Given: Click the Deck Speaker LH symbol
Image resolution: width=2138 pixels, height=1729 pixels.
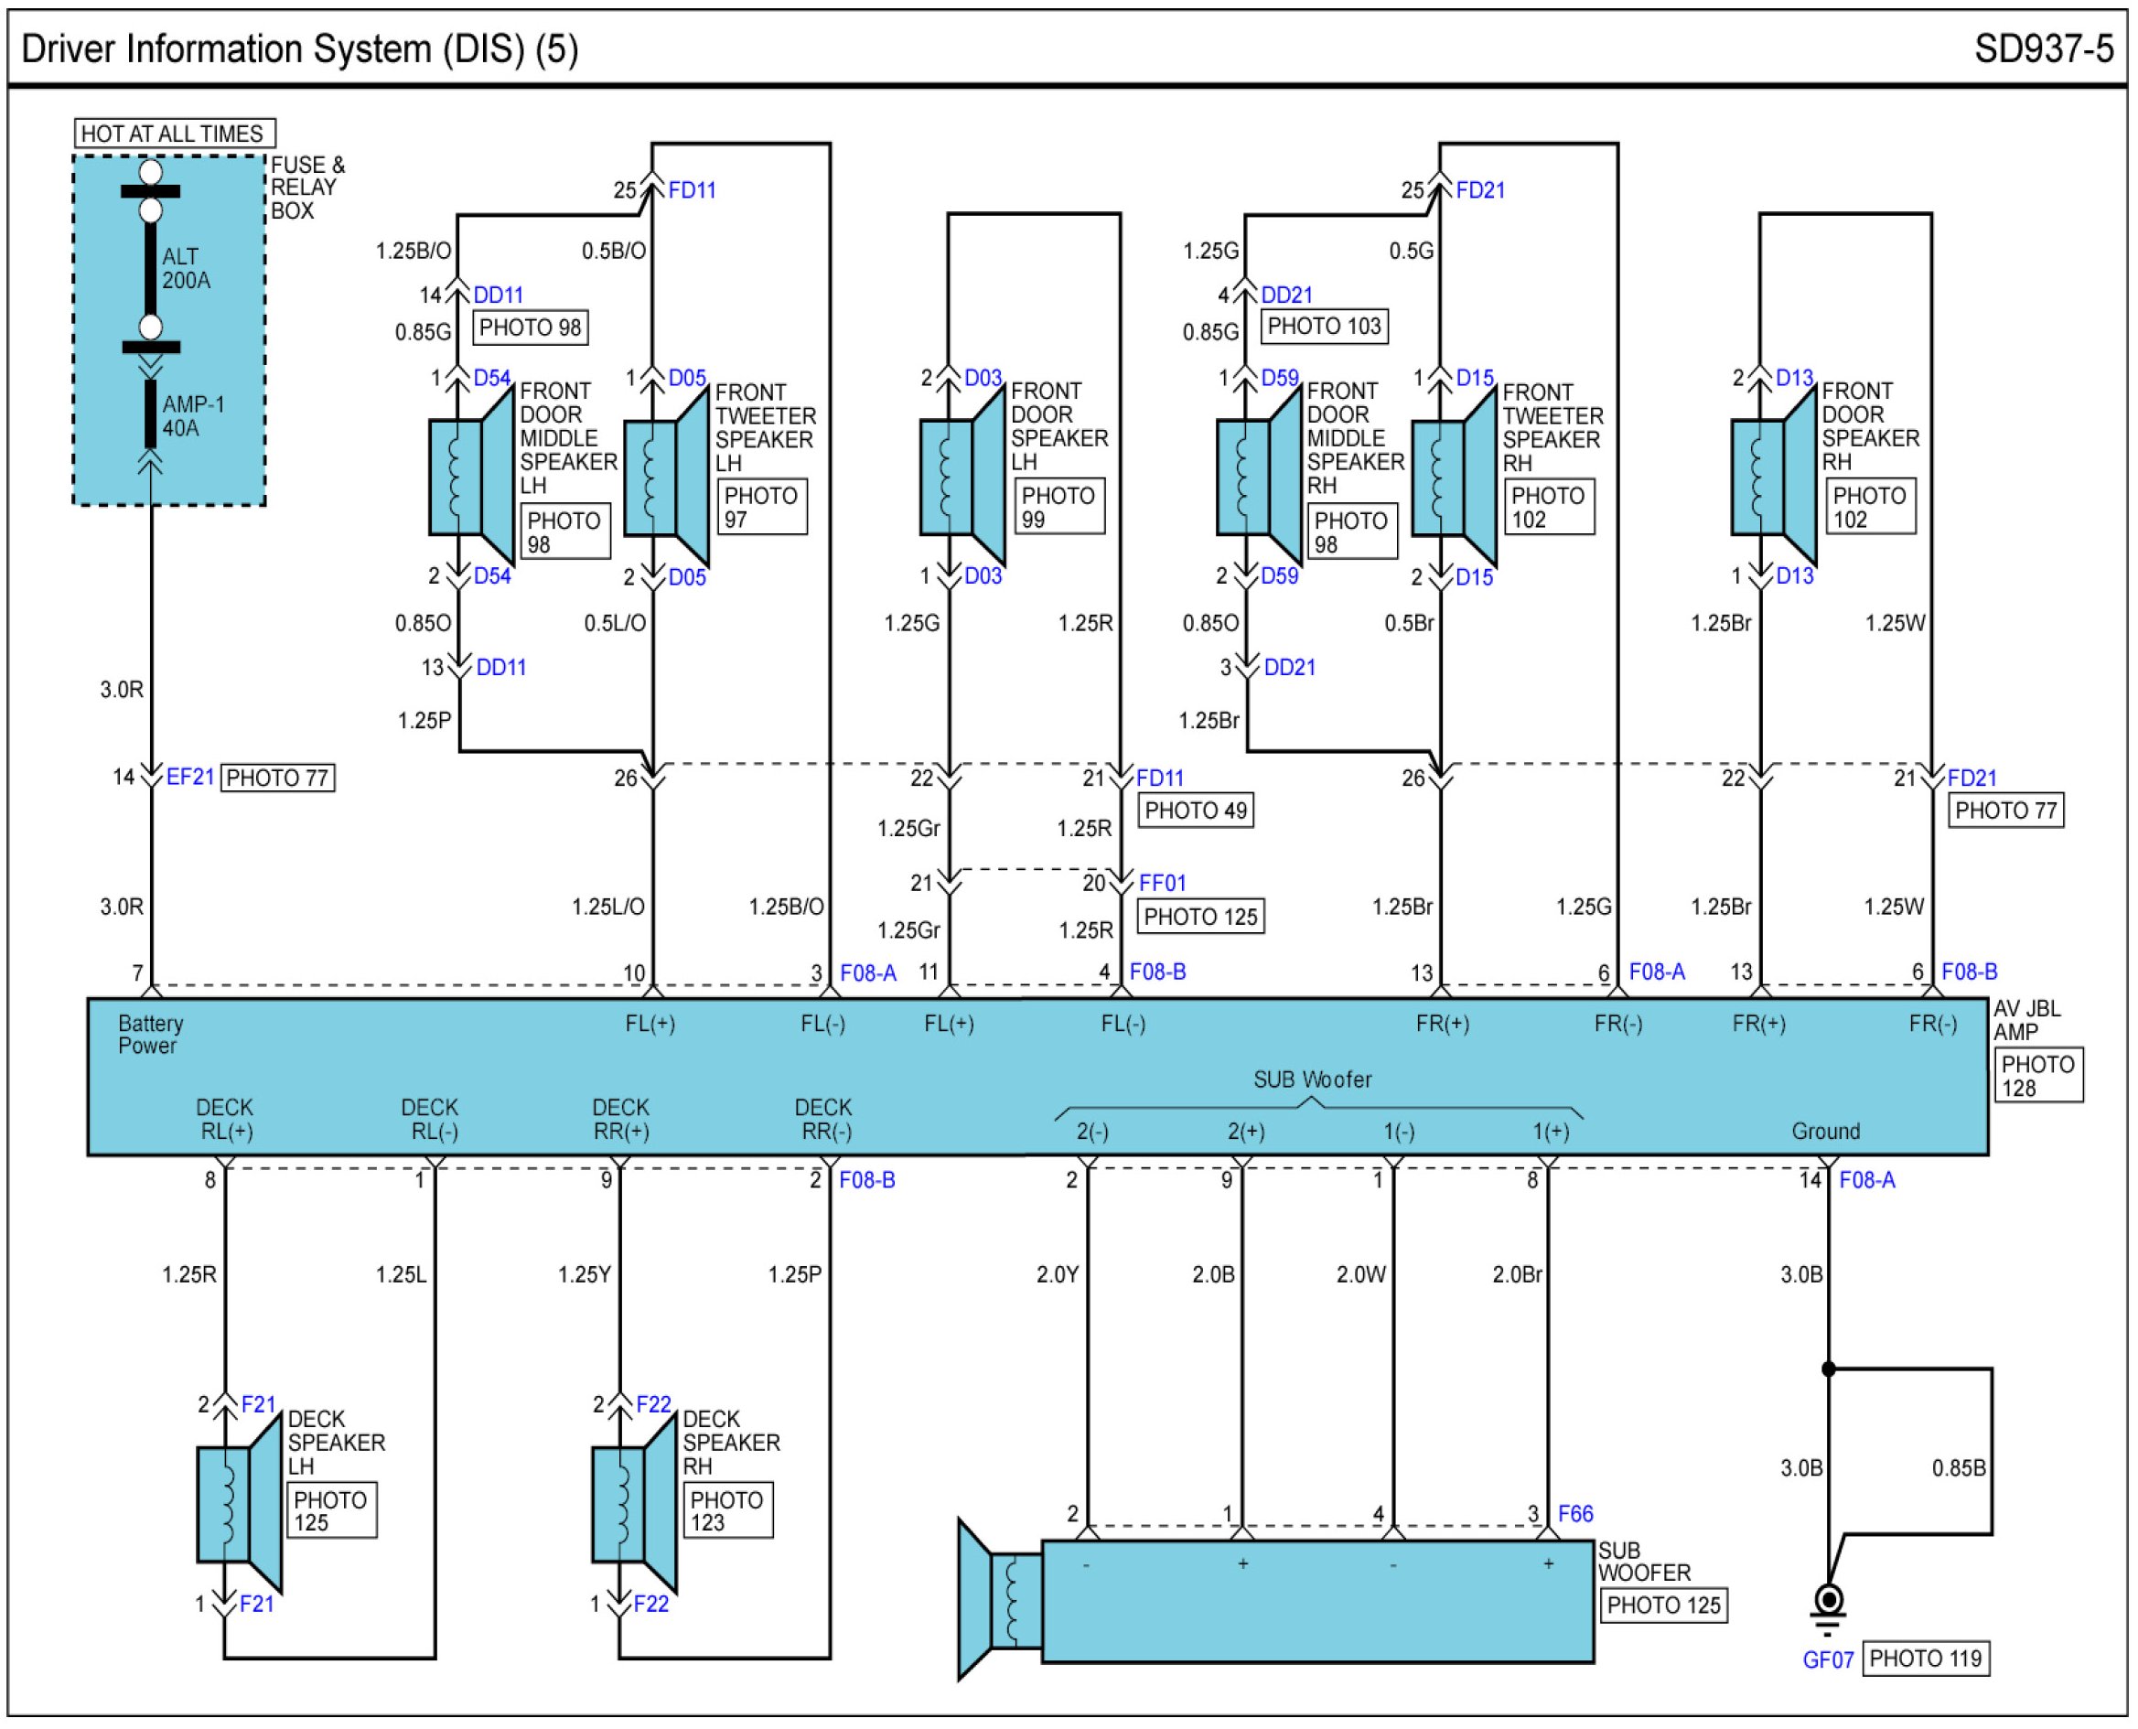Looking at the screenshot, I should (238, 1505).
